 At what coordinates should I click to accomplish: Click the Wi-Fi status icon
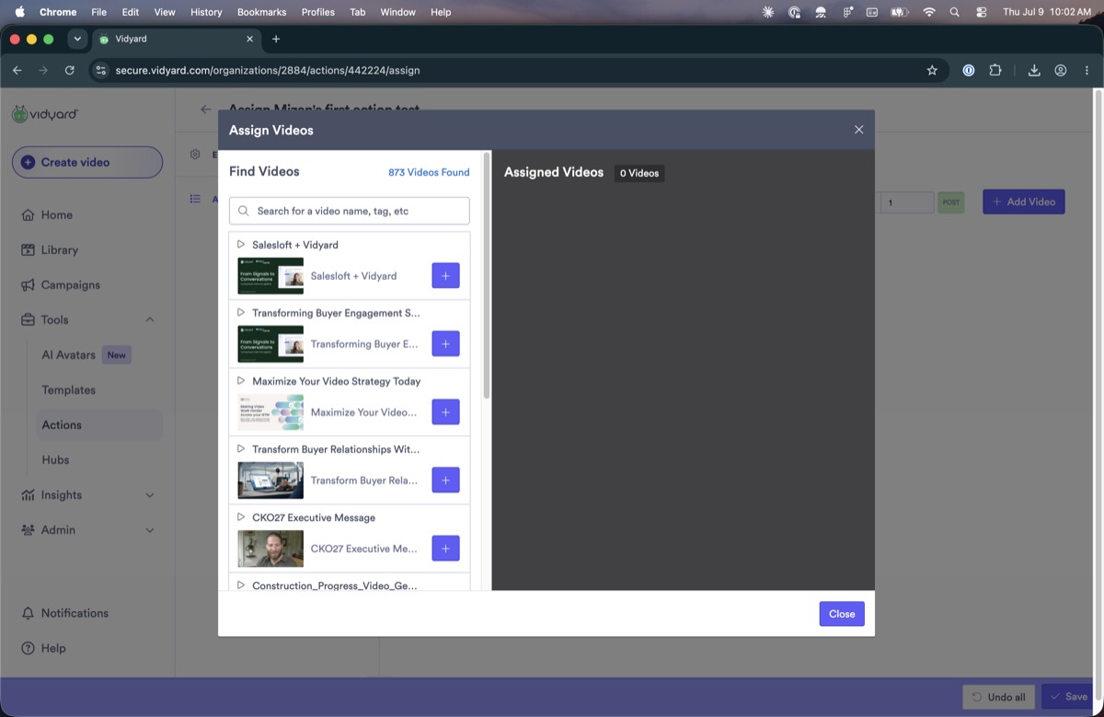928,12
